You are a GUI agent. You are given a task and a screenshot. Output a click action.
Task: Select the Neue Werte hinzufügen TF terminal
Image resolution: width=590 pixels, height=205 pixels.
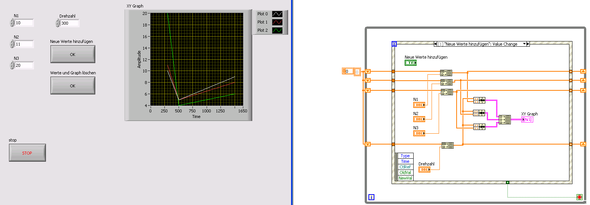click(x=411, y=63)
